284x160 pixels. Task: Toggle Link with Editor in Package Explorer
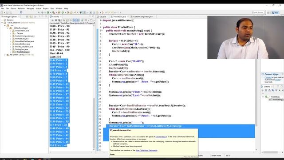(31, 17)
